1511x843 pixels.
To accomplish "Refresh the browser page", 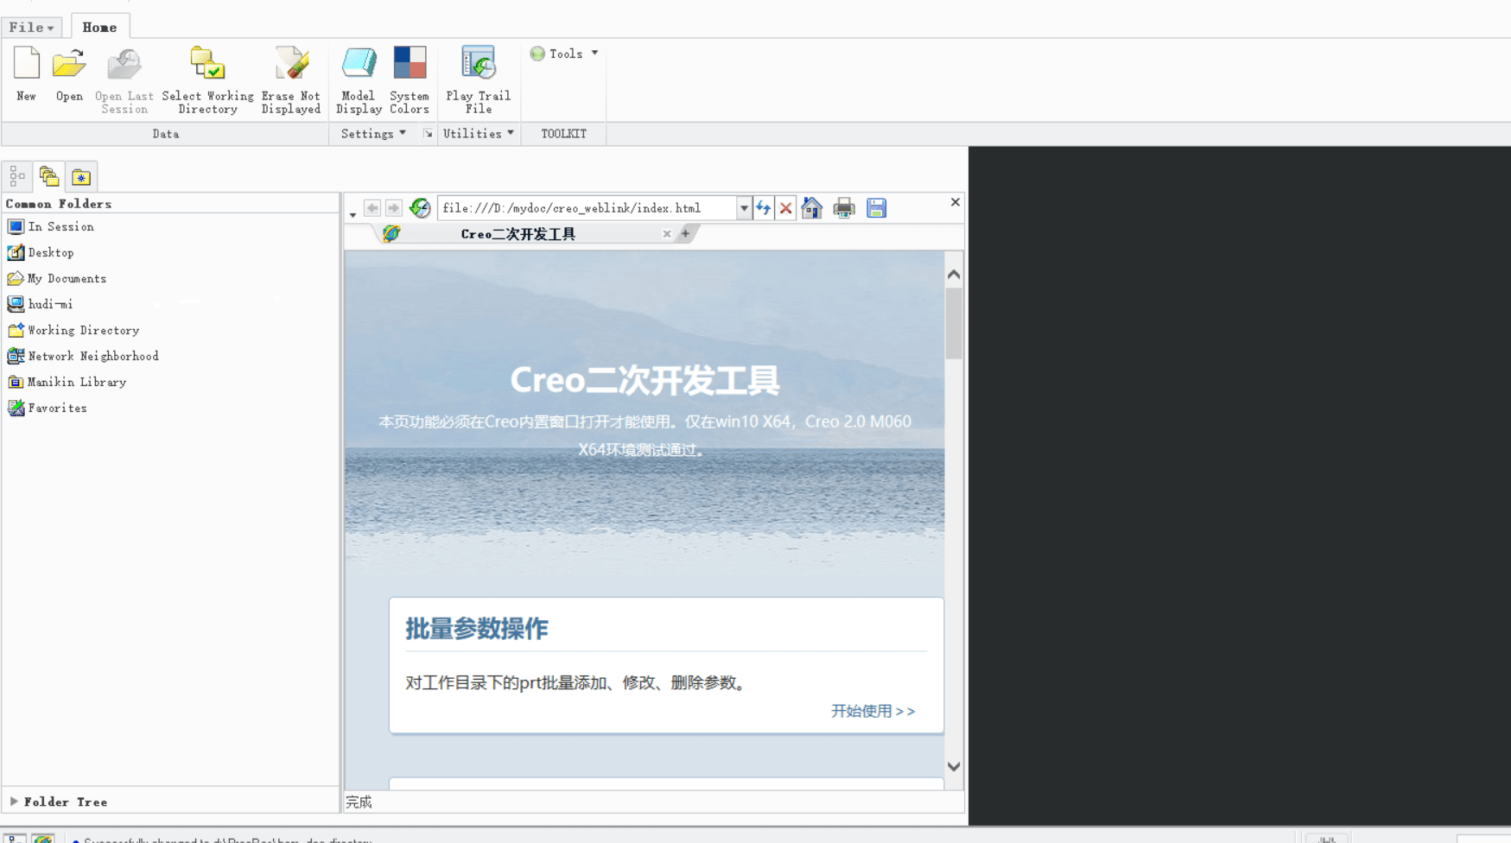I will pos(764,208).
